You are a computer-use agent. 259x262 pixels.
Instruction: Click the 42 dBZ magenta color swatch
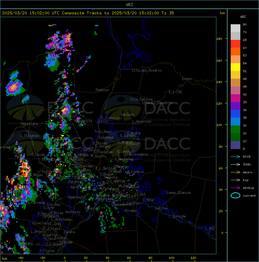point(235,98)
